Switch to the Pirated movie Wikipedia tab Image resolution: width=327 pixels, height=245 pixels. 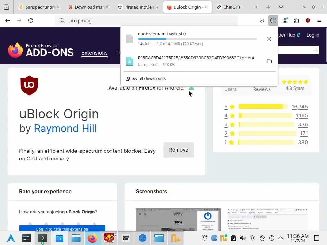coord(138,7)
